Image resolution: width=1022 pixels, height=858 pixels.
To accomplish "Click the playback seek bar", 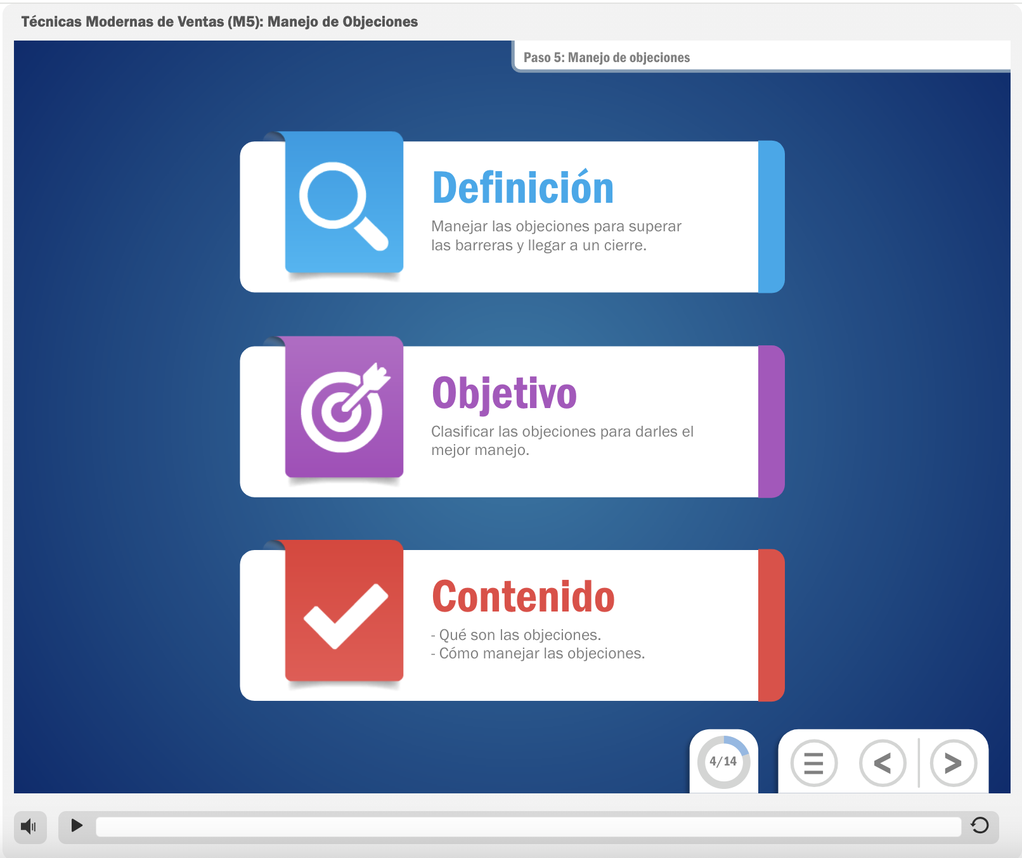I will (x=527, y=826).
